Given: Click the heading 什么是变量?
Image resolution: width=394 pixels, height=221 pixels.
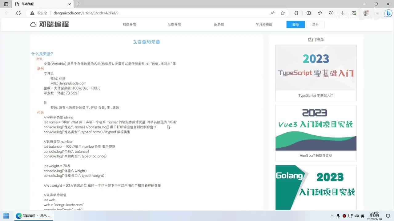Looking at the screenshot, I should pos(42,54).
